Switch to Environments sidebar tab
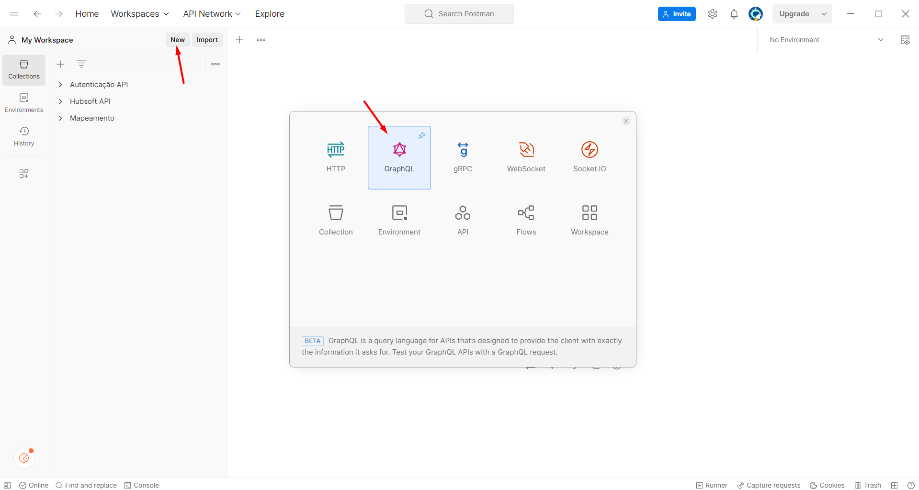Image resolution: width=919 pixels, height=490 pixels. (x=24, y=103)
